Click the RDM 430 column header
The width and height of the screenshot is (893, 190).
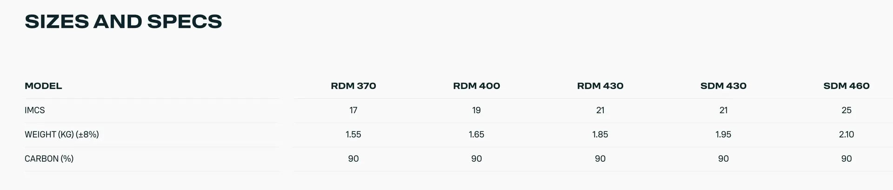tap(600, 86)
